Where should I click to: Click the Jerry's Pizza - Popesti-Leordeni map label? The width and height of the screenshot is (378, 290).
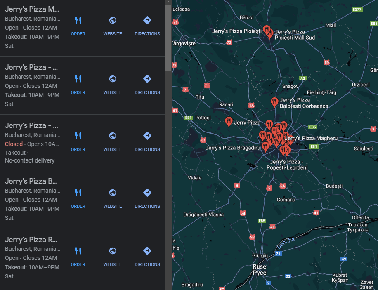pyautogui.click(x=287, y=165)
